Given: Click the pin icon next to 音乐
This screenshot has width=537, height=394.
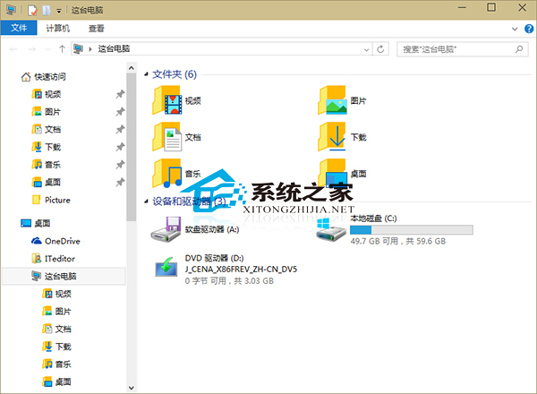Looking at the screenshot, I should coord(120,165).
